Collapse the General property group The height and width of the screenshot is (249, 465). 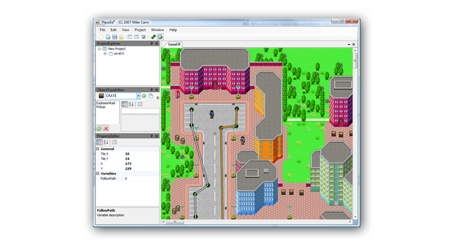click(x=98, y=149)
